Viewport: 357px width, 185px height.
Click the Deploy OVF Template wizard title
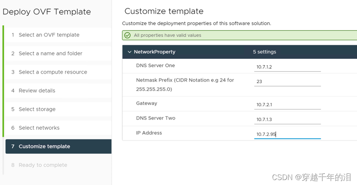(x=47, y=12)
